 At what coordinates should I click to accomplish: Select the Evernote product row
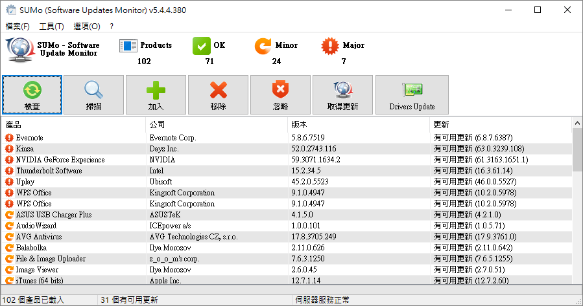[x=287, y=138]
